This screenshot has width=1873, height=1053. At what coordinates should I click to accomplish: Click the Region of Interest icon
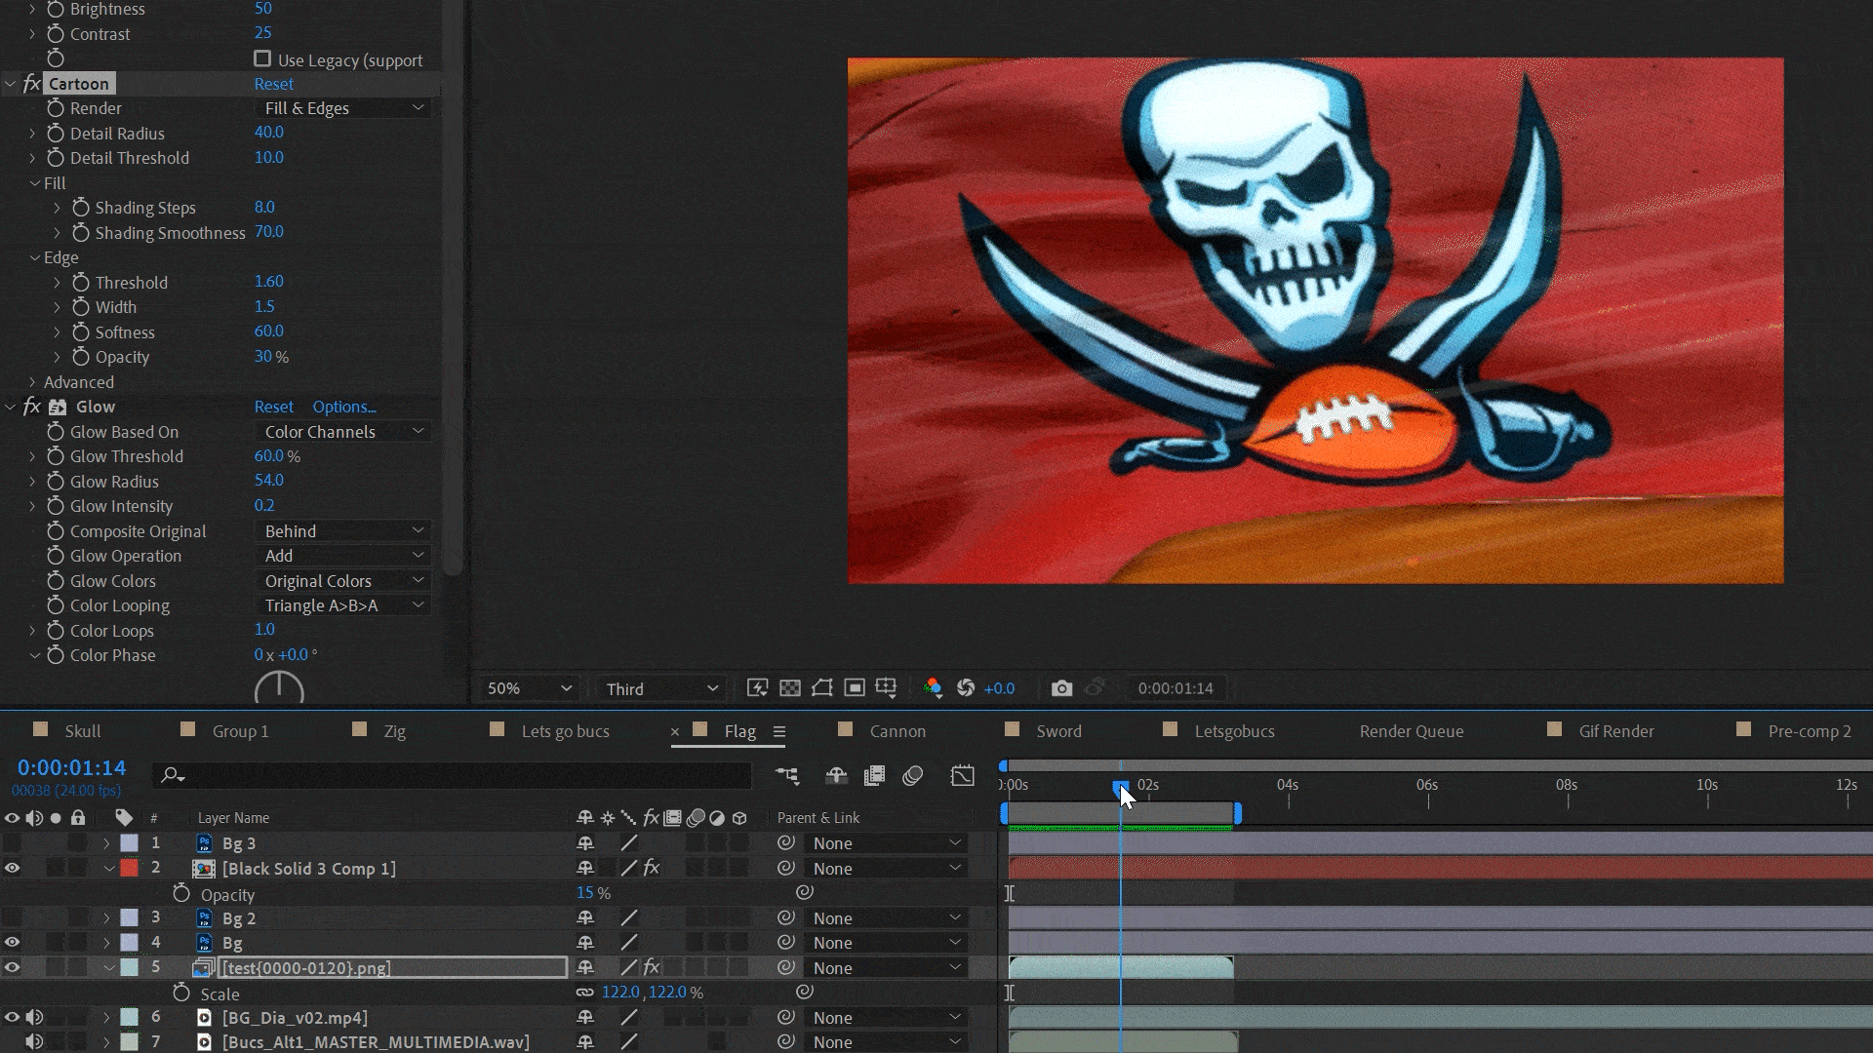(855, 688)
